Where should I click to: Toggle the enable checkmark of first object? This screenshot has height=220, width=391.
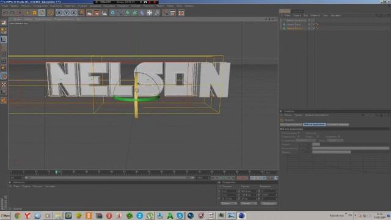coord(313,20)
